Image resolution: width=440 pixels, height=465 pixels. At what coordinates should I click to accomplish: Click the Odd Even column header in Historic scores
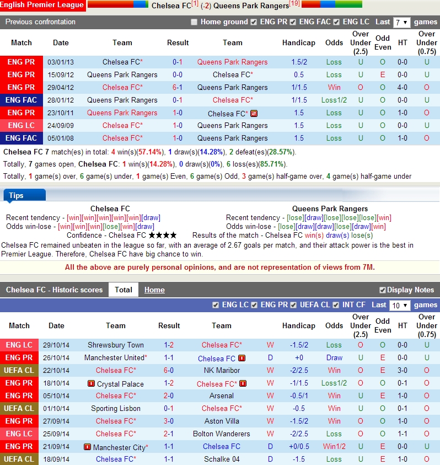click(x=383, y=325)
